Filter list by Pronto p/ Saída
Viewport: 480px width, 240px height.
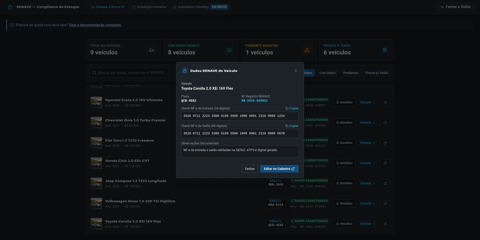376,73
